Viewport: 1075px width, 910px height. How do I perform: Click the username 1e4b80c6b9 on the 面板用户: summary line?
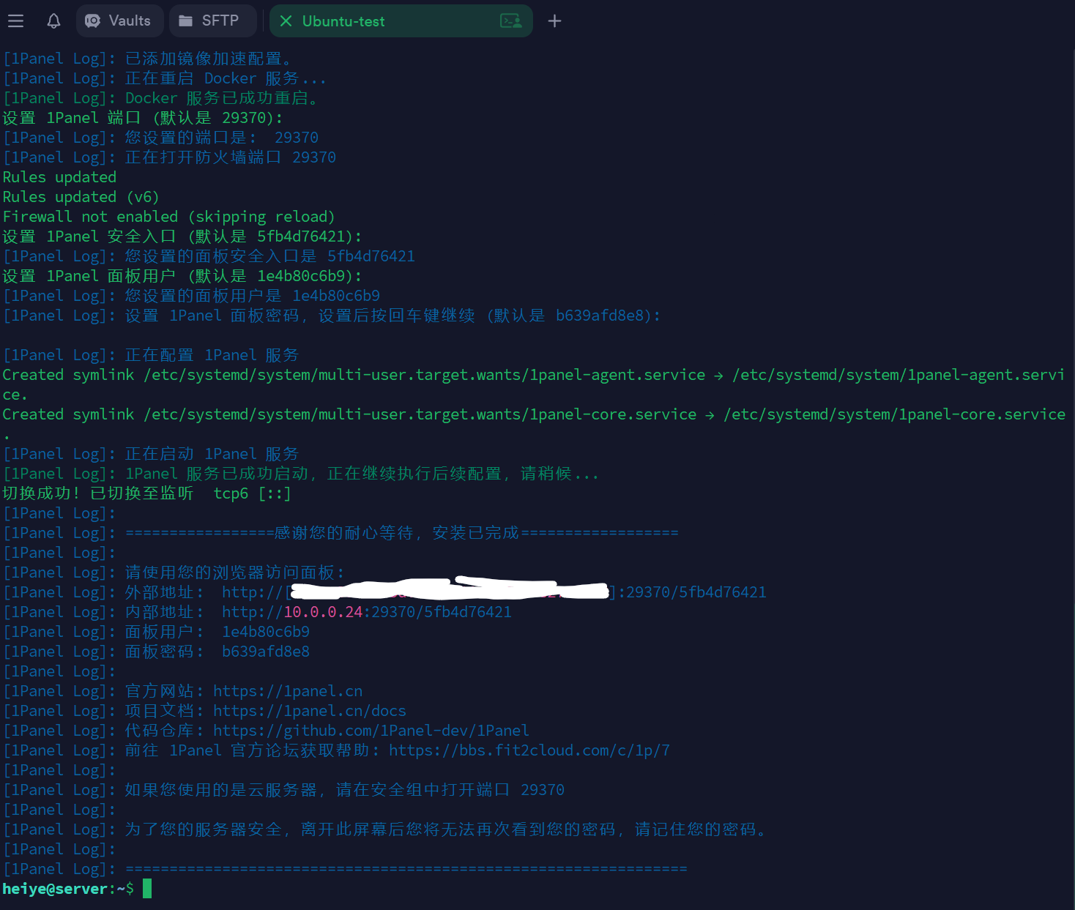pos(265,632)
